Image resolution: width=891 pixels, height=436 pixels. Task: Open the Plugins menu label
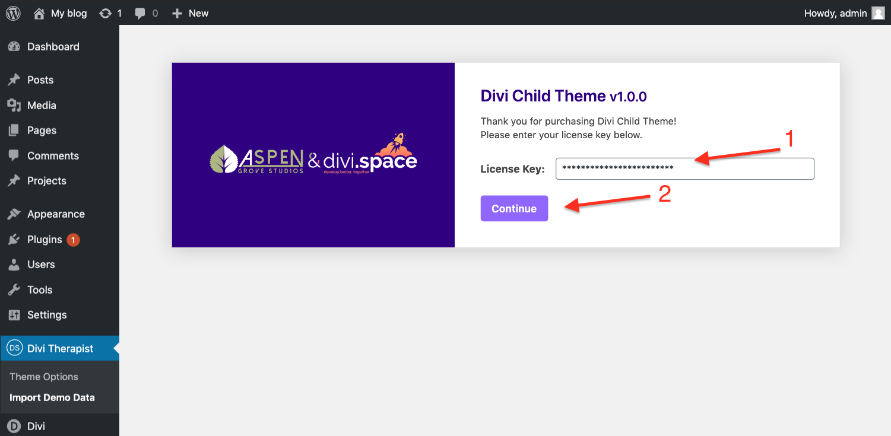pos(45,240)
